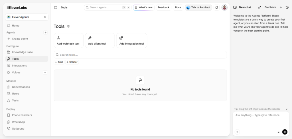
Task: Click plus icon beside Voices
Action: pyautogui.click(x=45, y=72)
